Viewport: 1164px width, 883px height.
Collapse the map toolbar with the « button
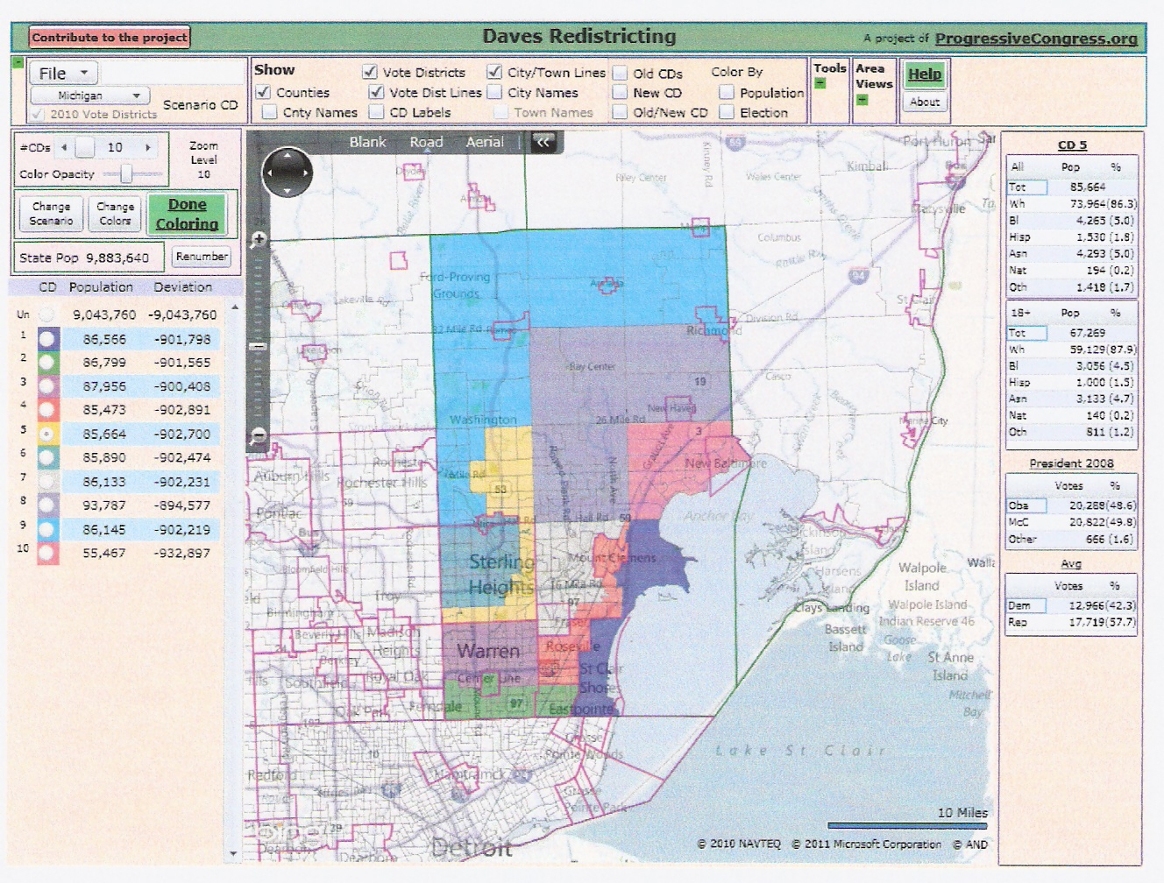[543, 142]
